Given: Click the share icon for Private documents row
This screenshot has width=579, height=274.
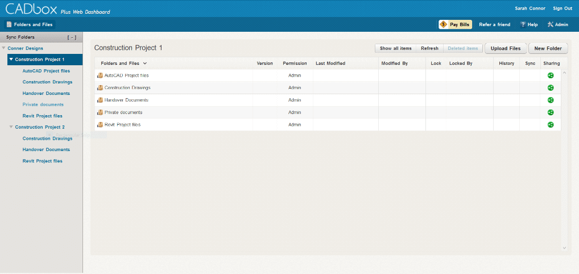Looking at the screenshot, I should coord(551,112).
